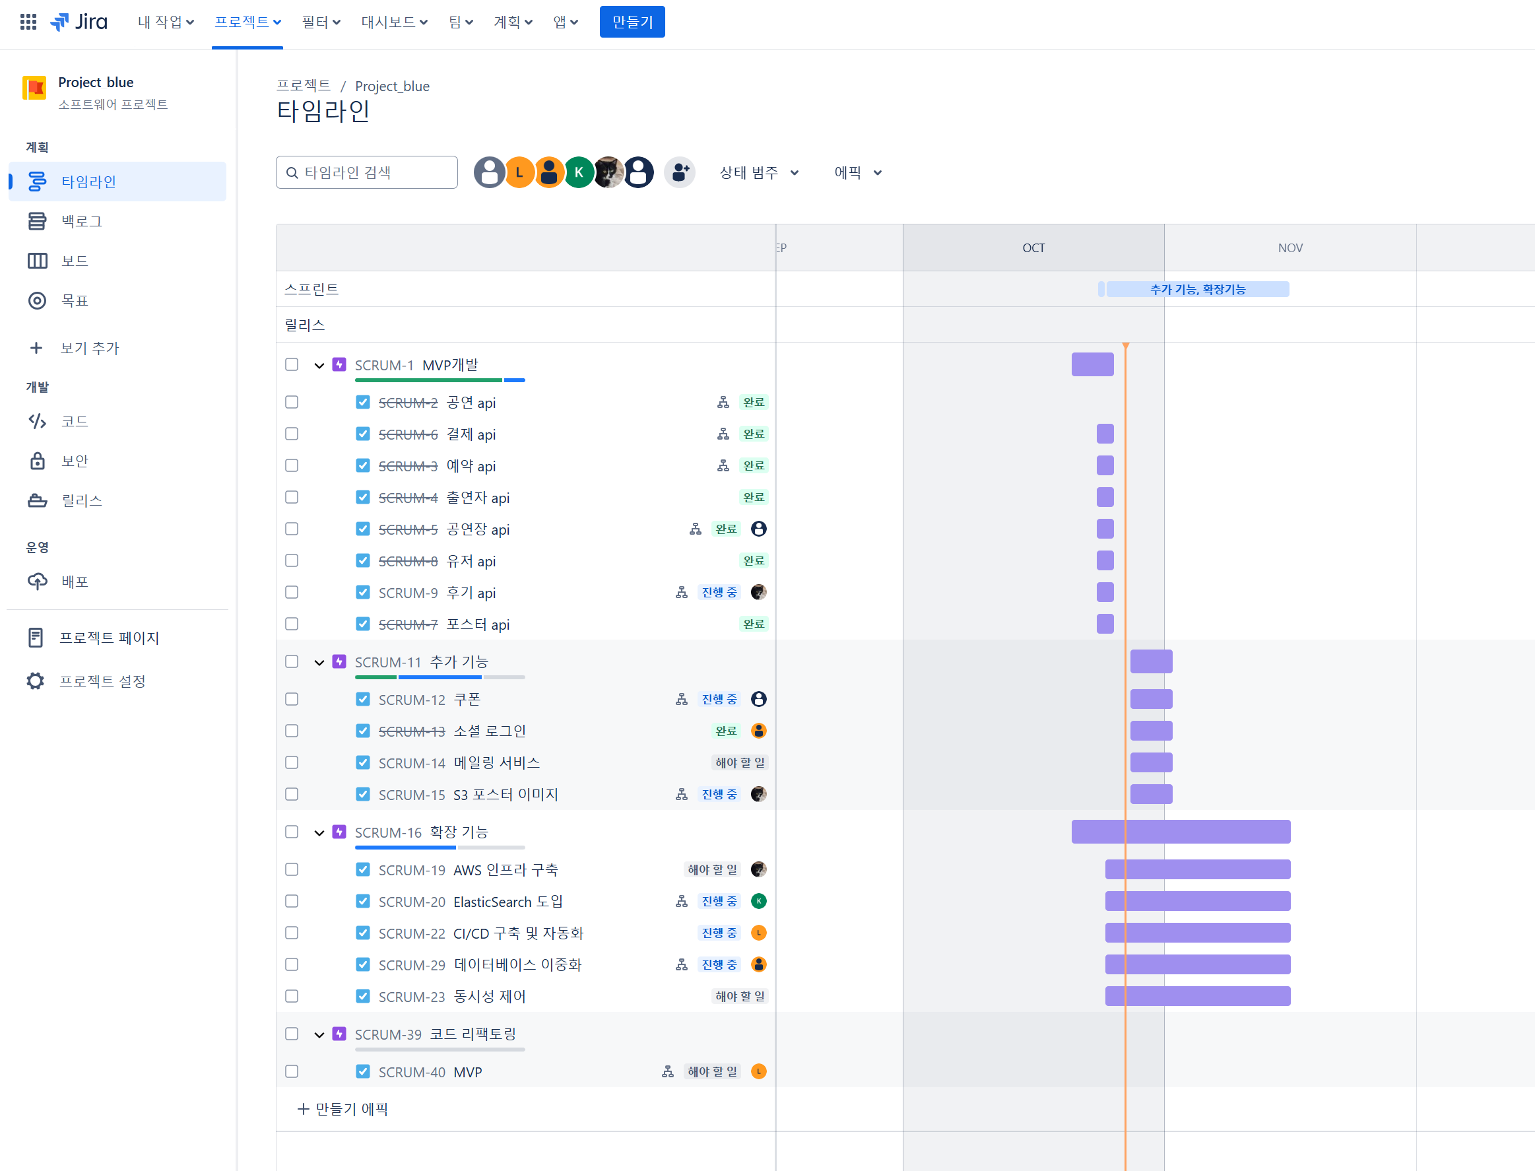Open 프로젝트 설정 gear icon
This screenshot has width=1535, height=1171.
(x=36, y=681)
